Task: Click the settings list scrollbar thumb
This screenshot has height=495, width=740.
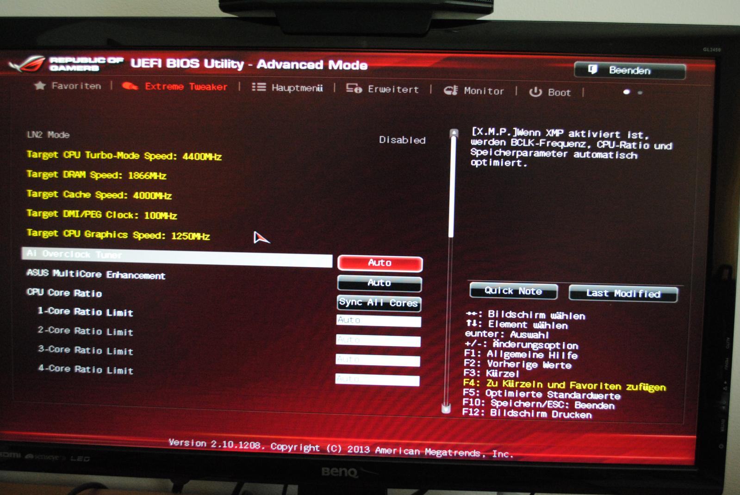Action: 452,187
